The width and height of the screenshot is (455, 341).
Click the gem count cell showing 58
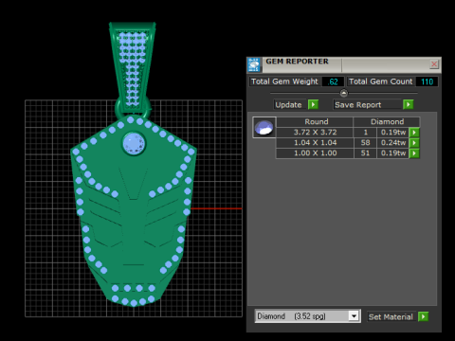(x=365, y=143)
